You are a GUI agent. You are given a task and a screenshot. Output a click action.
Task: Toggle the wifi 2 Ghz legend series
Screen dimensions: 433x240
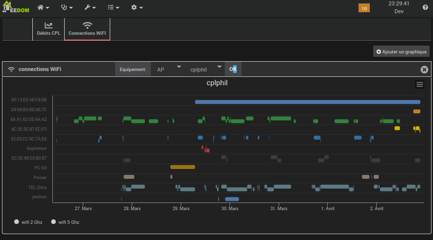(28, 222)
